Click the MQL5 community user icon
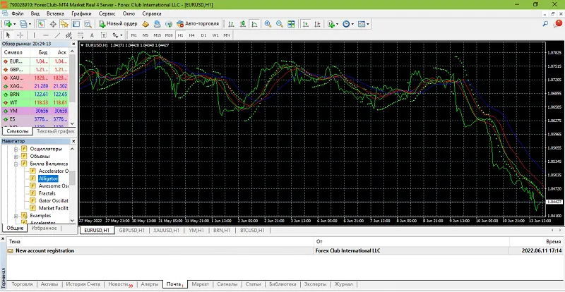565x292 pixels. 157,24
